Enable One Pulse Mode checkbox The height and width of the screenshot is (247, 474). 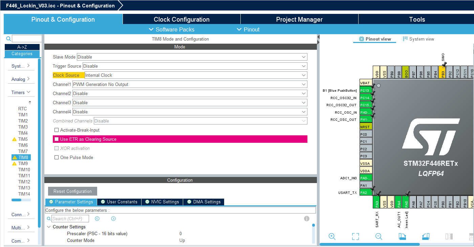(x=57, y=157)
